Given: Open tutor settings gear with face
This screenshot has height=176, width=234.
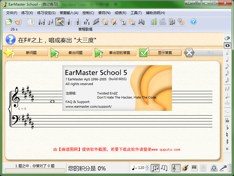Looking at the screenshot, I should point(181,22).
